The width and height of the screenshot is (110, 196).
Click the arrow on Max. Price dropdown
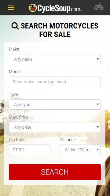98,127
